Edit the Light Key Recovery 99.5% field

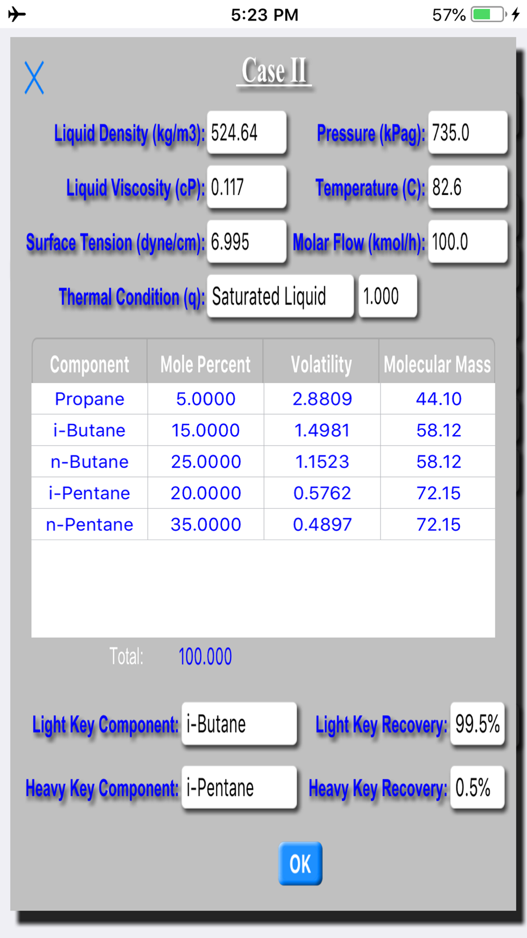[477, 724]
